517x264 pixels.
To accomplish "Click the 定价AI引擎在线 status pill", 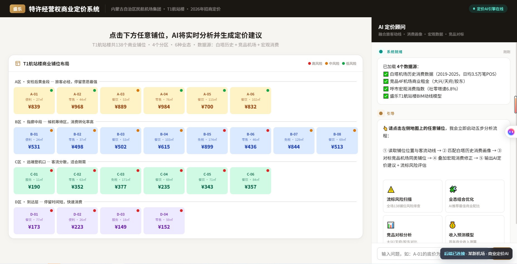I will tap(488, 9).
